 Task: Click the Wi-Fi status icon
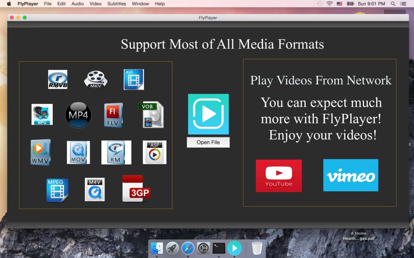coord(329,4)
